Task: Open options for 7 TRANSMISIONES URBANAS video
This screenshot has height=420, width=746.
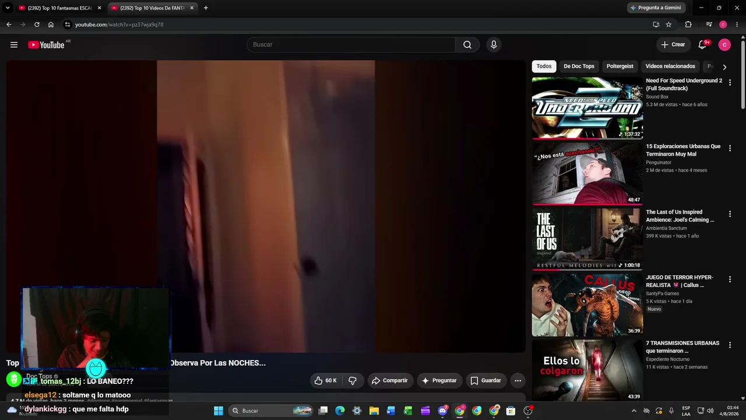Action: 730,345
